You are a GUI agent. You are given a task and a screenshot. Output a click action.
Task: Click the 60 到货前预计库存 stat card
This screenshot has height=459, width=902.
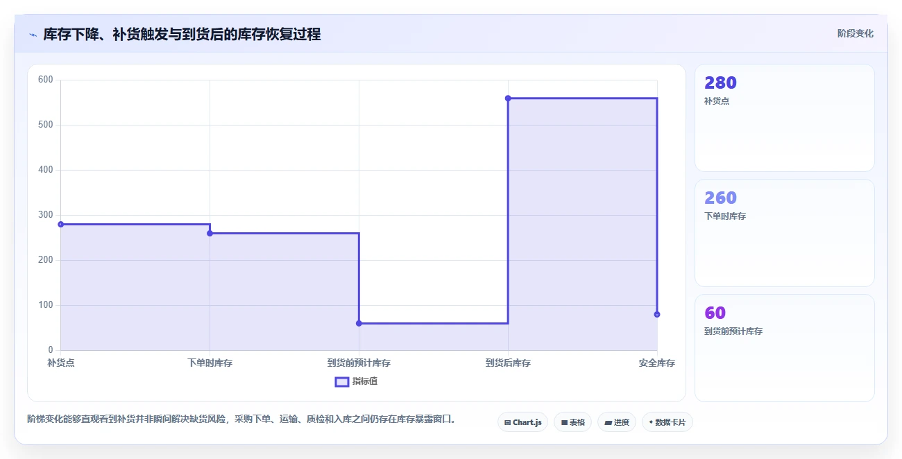[785, 348]
